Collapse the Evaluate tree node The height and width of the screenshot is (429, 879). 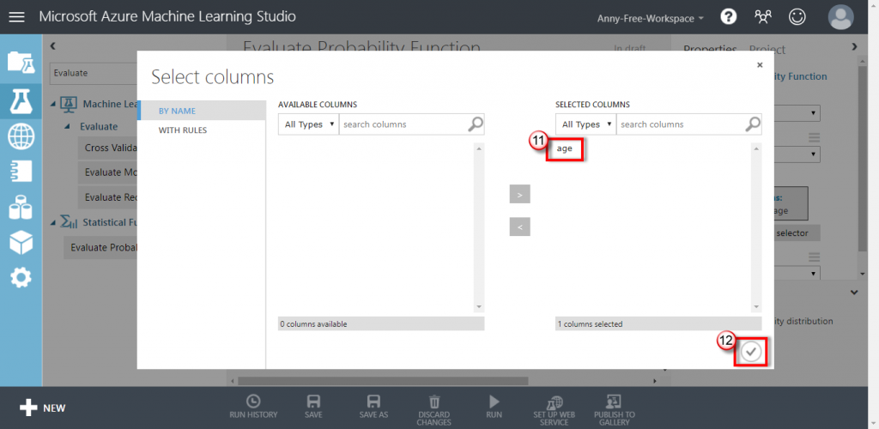(x=67, y=127)
